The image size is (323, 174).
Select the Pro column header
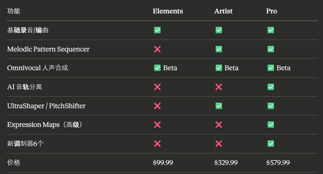coord(271,11)
